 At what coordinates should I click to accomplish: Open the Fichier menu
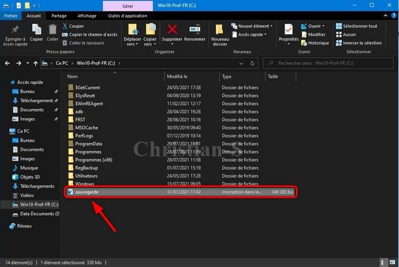pyautogui.click(x=11, y=16)
